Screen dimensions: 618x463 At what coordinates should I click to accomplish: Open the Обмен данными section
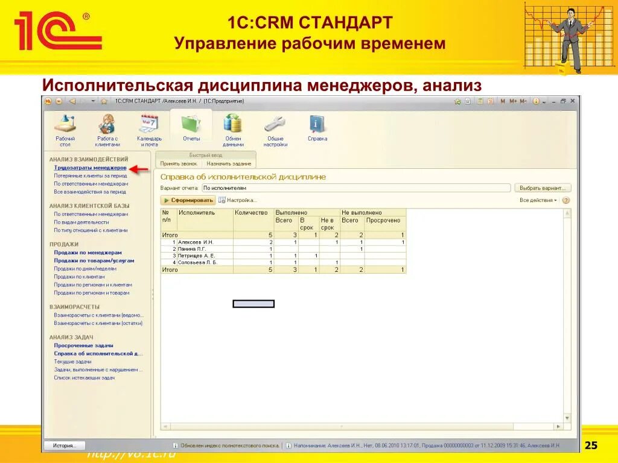[233, 130]
